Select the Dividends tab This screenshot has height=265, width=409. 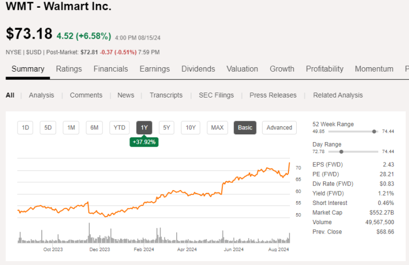pos(198,69)
